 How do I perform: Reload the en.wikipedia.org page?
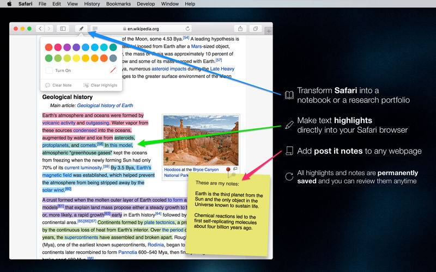point(187,29)
